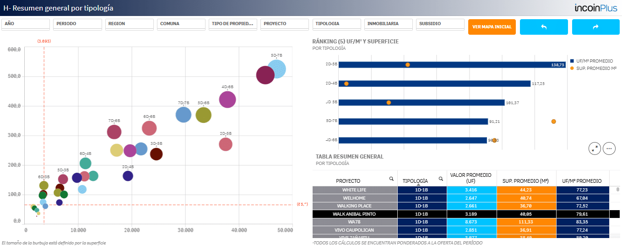
Task: Select the 5D-3B bubble
Action: pyautogui.click(x=63, y=180)
